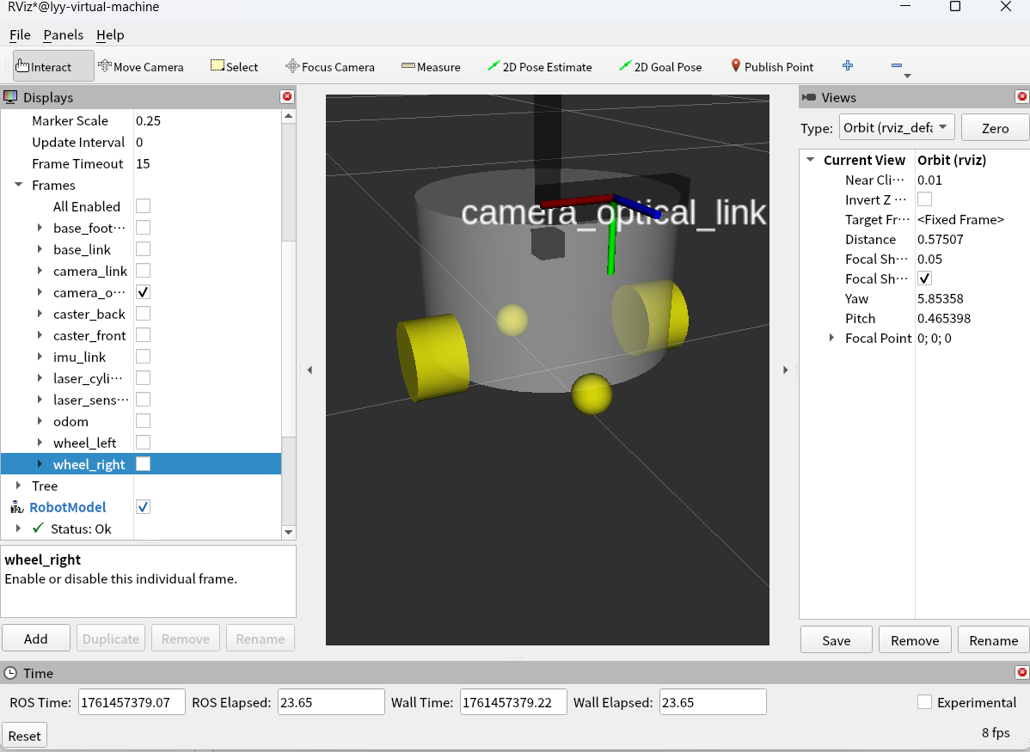The width and height of the screenshot is (1030, 752).
Task: Click the Zero view button
Action: (x=995, y=127)
